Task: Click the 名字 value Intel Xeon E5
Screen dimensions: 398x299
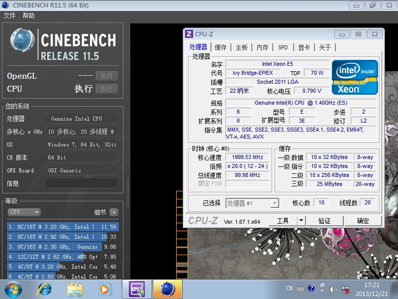Action: [278, 64]
